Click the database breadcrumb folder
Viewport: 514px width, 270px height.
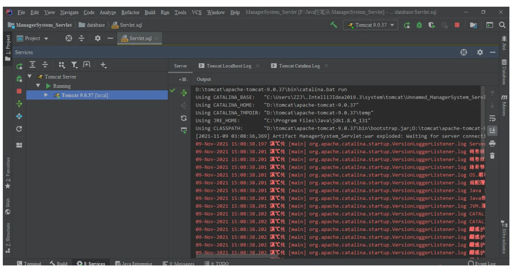pos(92,25)
